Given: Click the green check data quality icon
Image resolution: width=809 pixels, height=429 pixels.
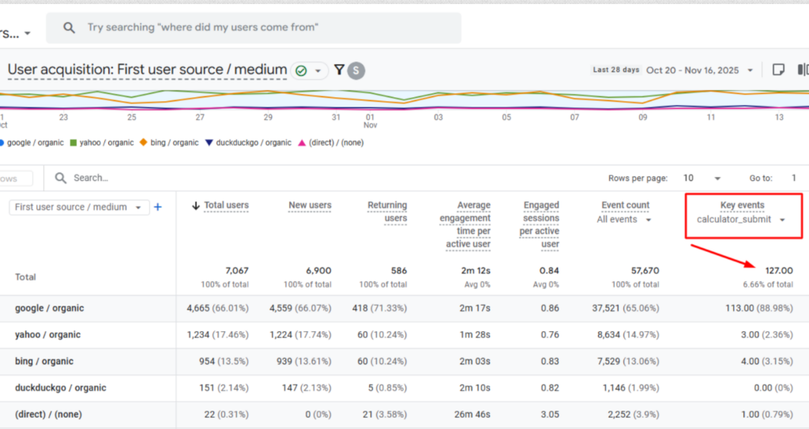Looking at the screenshot, I should point(301,70).
